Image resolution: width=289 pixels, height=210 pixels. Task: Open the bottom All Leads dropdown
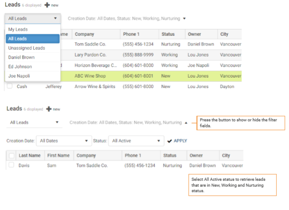34,123
